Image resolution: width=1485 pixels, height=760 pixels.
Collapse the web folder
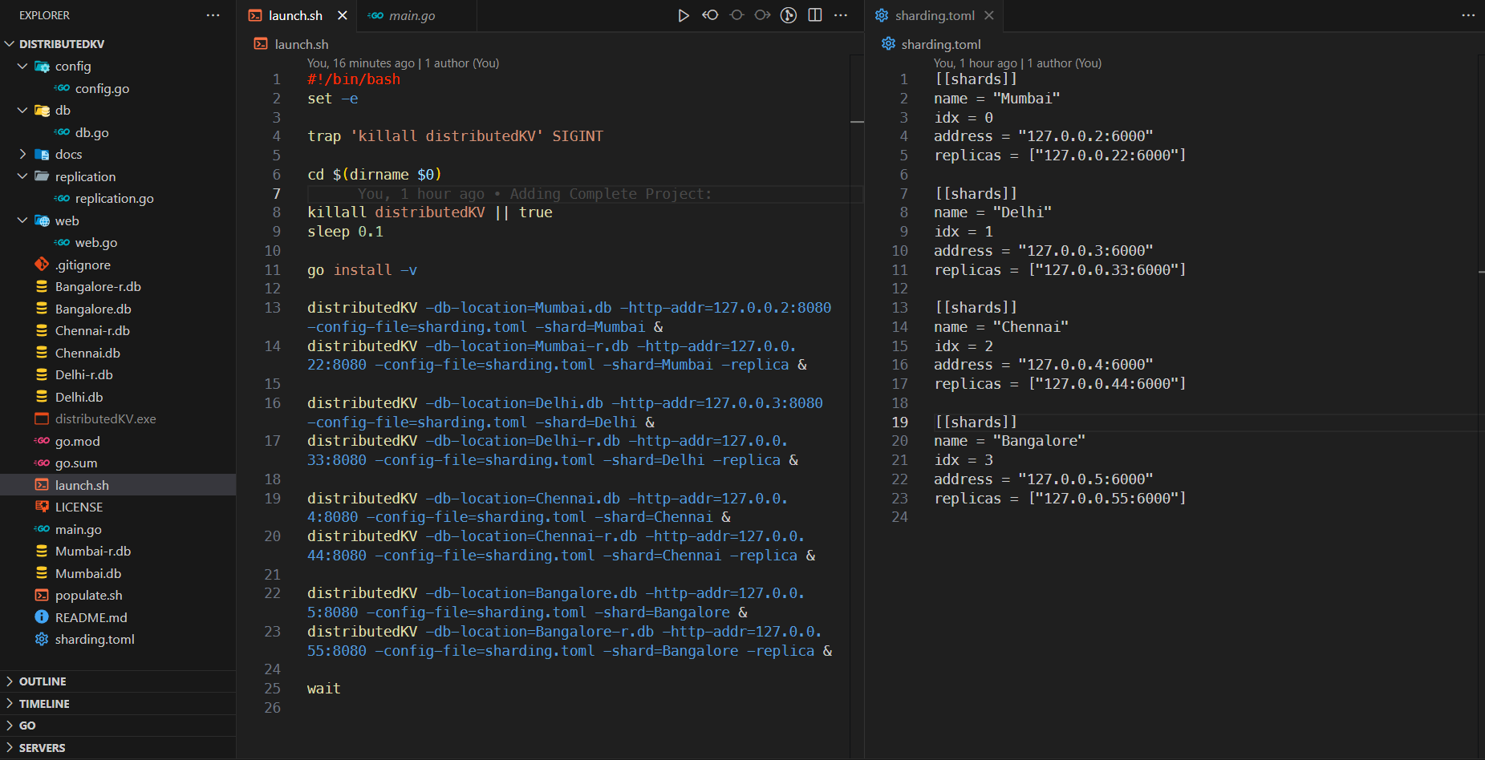pyautogui.click(x=22, y=220)
